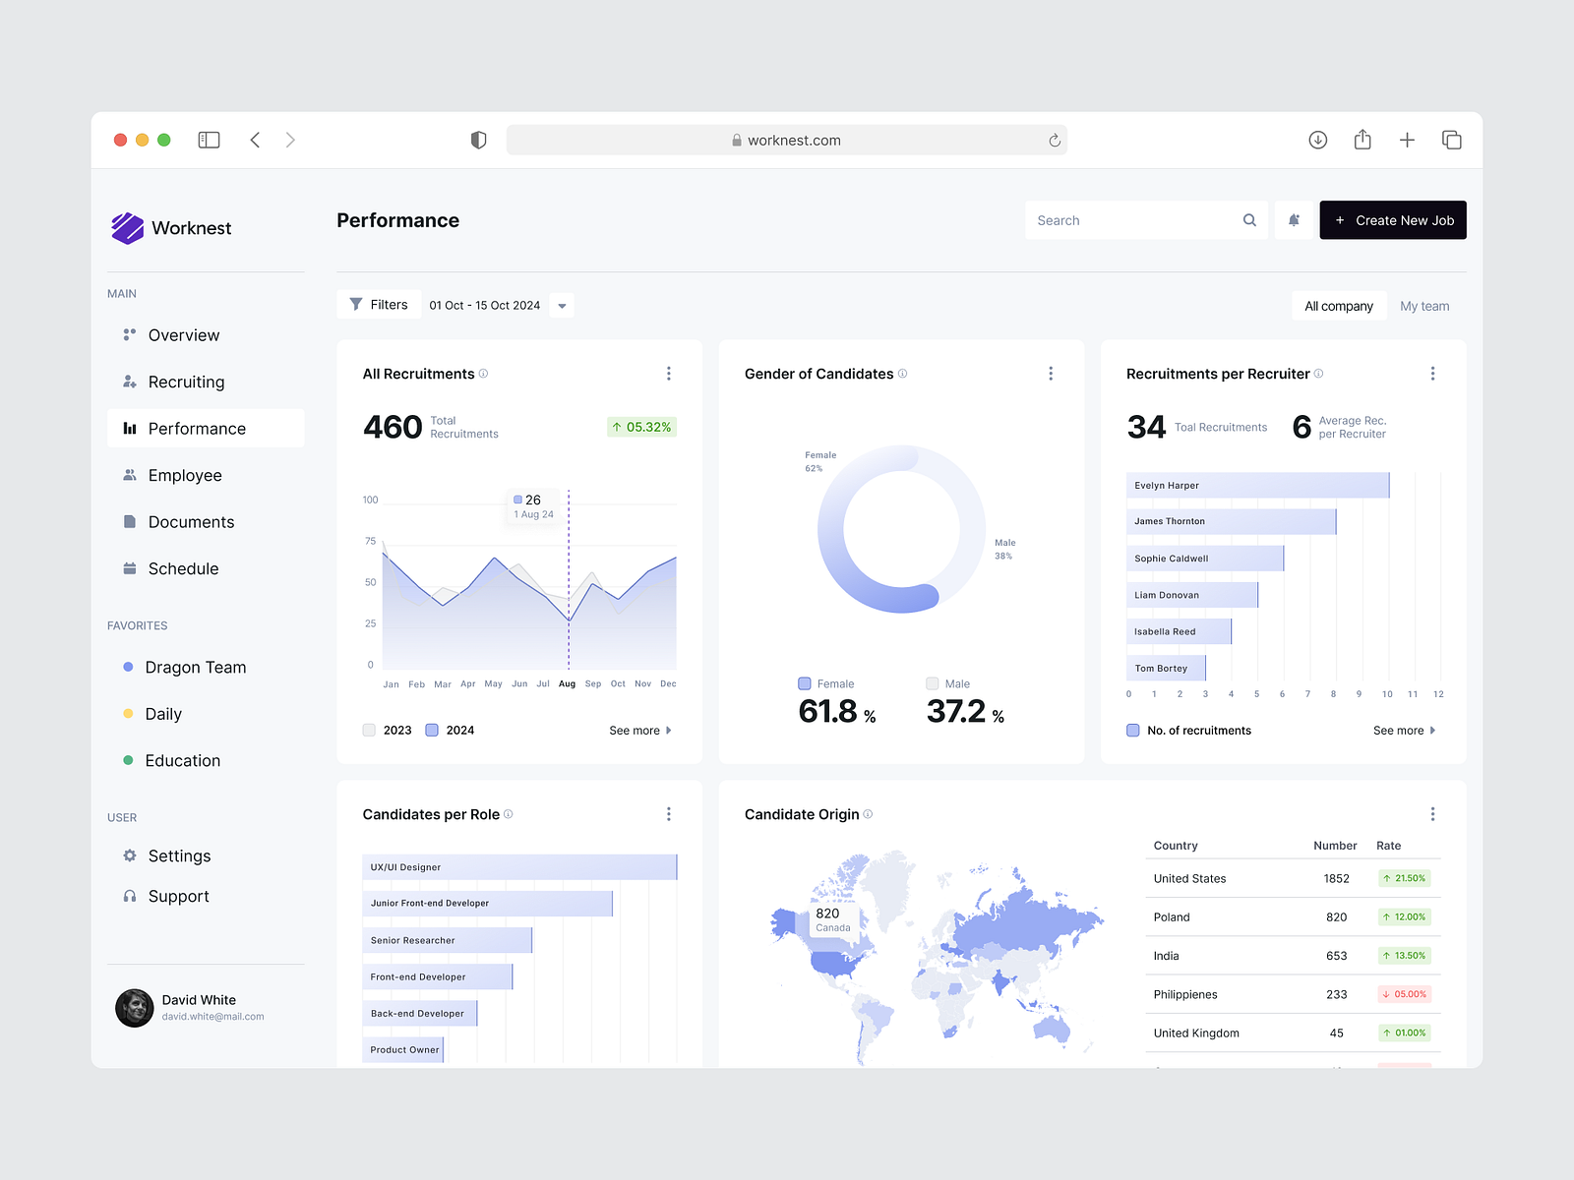The image size is (1574, 1180).
Task: Open the Filters button
Action: coord(379,305)
